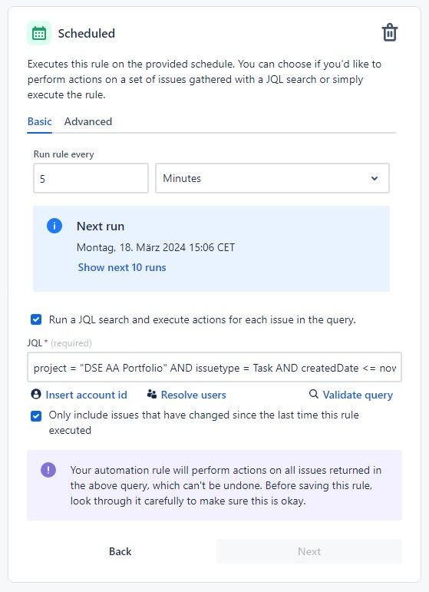Show next 10 runs
The image size is (429, 592).
(122, 267)
